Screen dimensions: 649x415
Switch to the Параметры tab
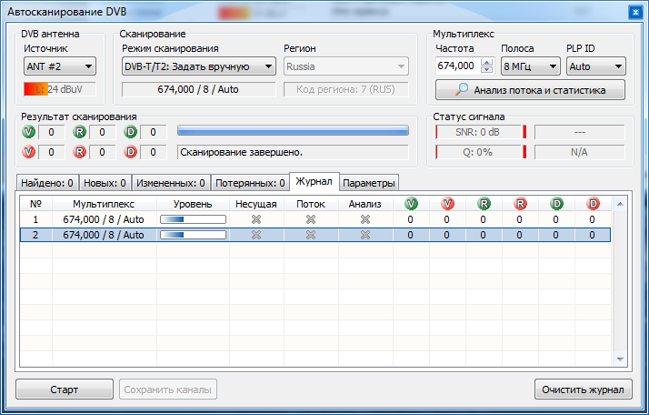(x=369, y=183)
